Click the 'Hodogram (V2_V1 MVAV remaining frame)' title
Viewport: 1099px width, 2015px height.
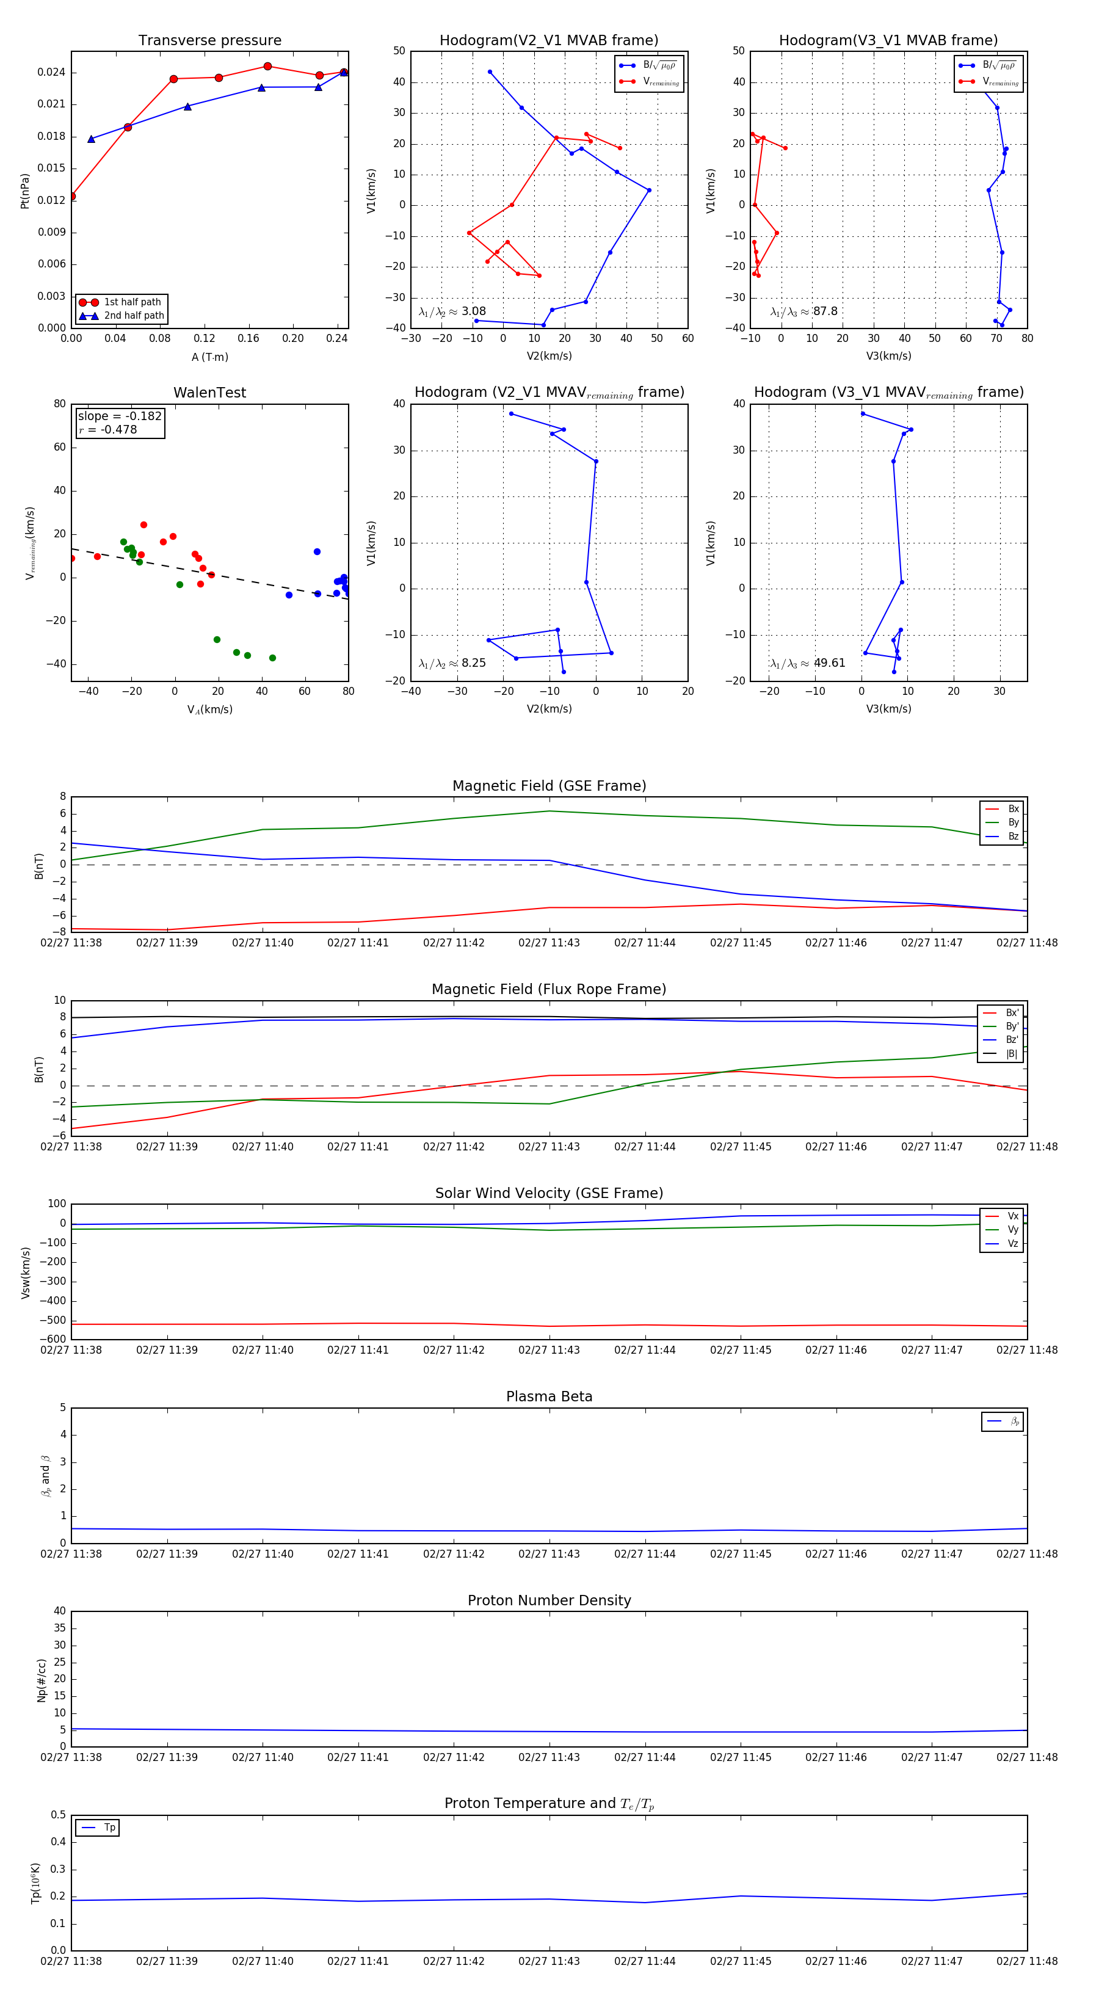coord(549,393)
